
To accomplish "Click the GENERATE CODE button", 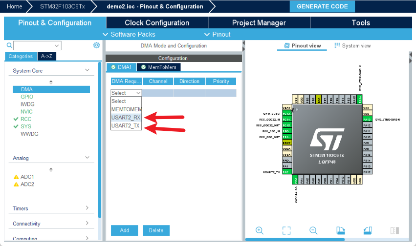I will coord(322,6).
